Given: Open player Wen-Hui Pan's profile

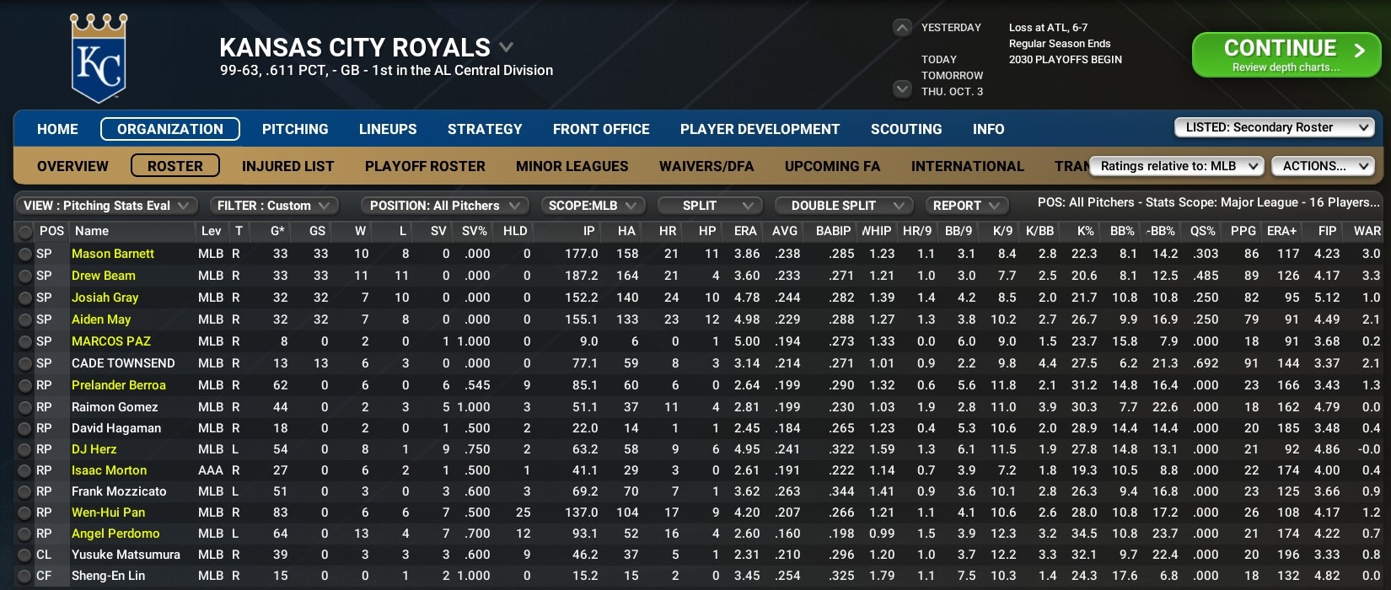Looking at the screenshot, I should coord(108,512).
